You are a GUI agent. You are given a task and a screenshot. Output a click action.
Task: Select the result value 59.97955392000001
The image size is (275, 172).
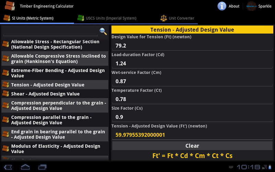(140, 135)
